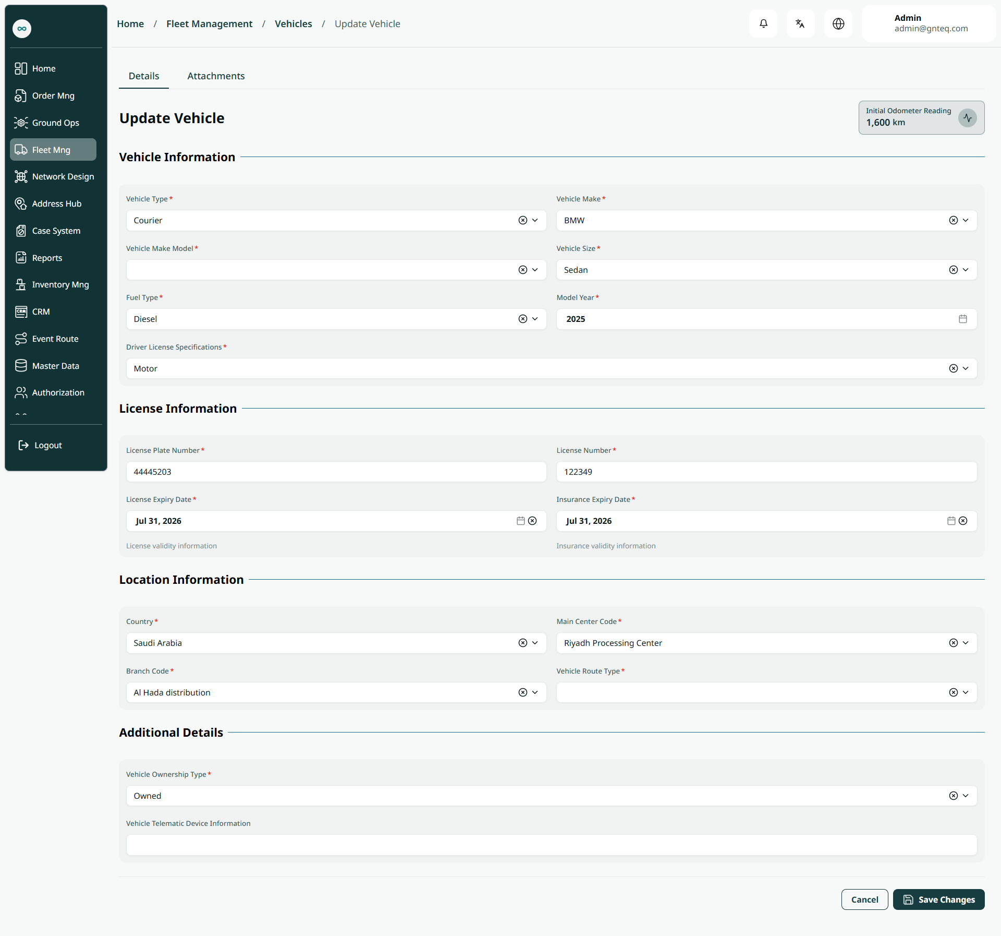Go to Fleet Management breadcrumb link

209,24
